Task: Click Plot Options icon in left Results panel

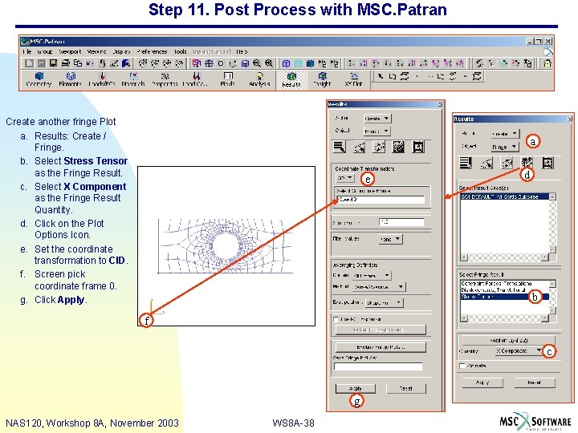Action: (398, 147)
